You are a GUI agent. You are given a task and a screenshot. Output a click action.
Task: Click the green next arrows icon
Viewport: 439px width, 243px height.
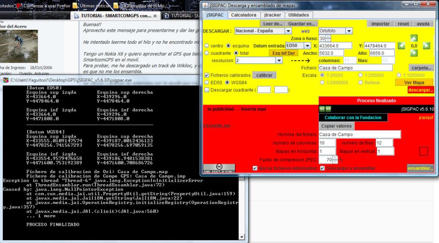tap(328, 109)
